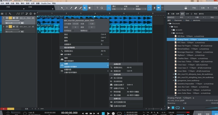Adjust track 1 volume fader

coord(13,21)
